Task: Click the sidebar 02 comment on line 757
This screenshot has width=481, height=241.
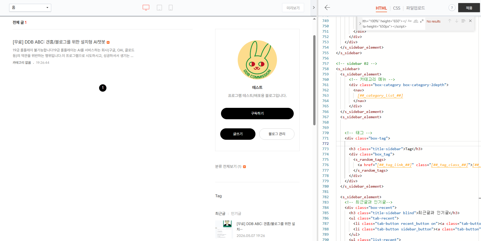Action: (356, 64)
